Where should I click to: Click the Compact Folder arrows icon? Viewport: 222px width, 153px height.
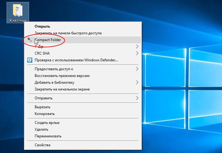(x=30, y=40)
